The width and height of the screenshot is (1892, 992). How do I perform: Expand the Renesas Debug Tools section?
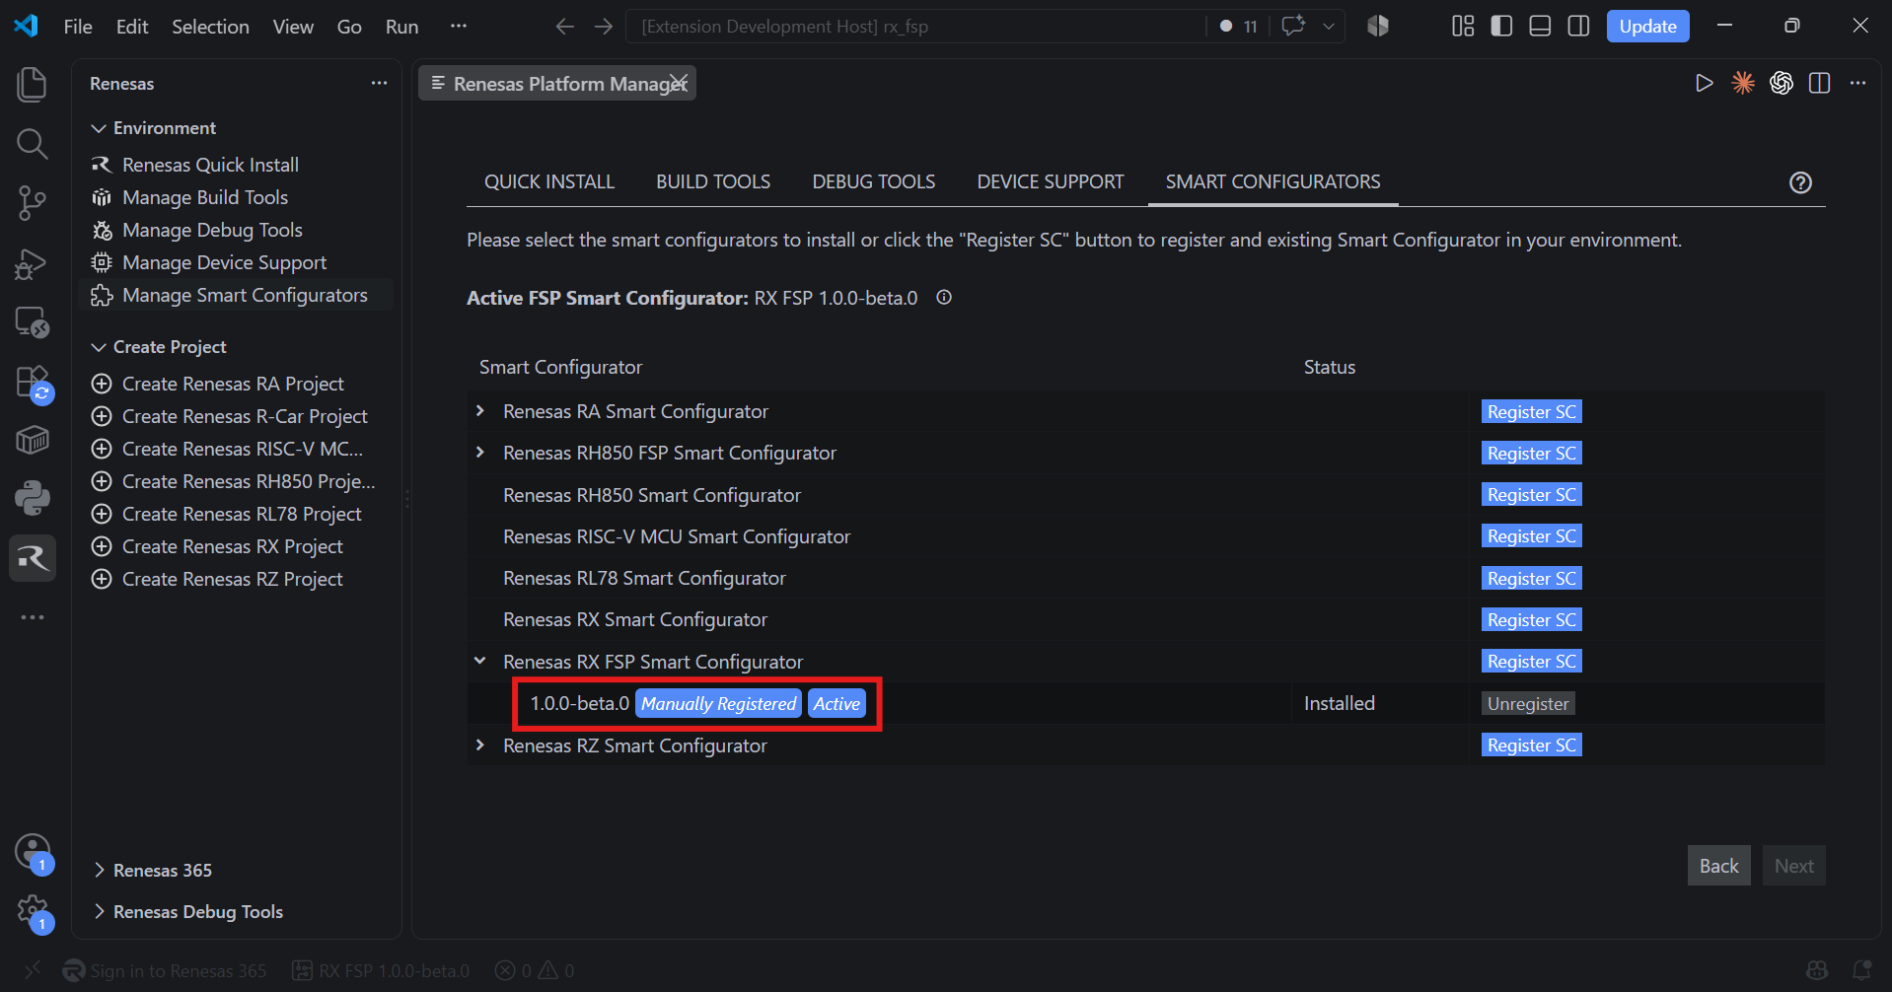[x=99, y=912]
